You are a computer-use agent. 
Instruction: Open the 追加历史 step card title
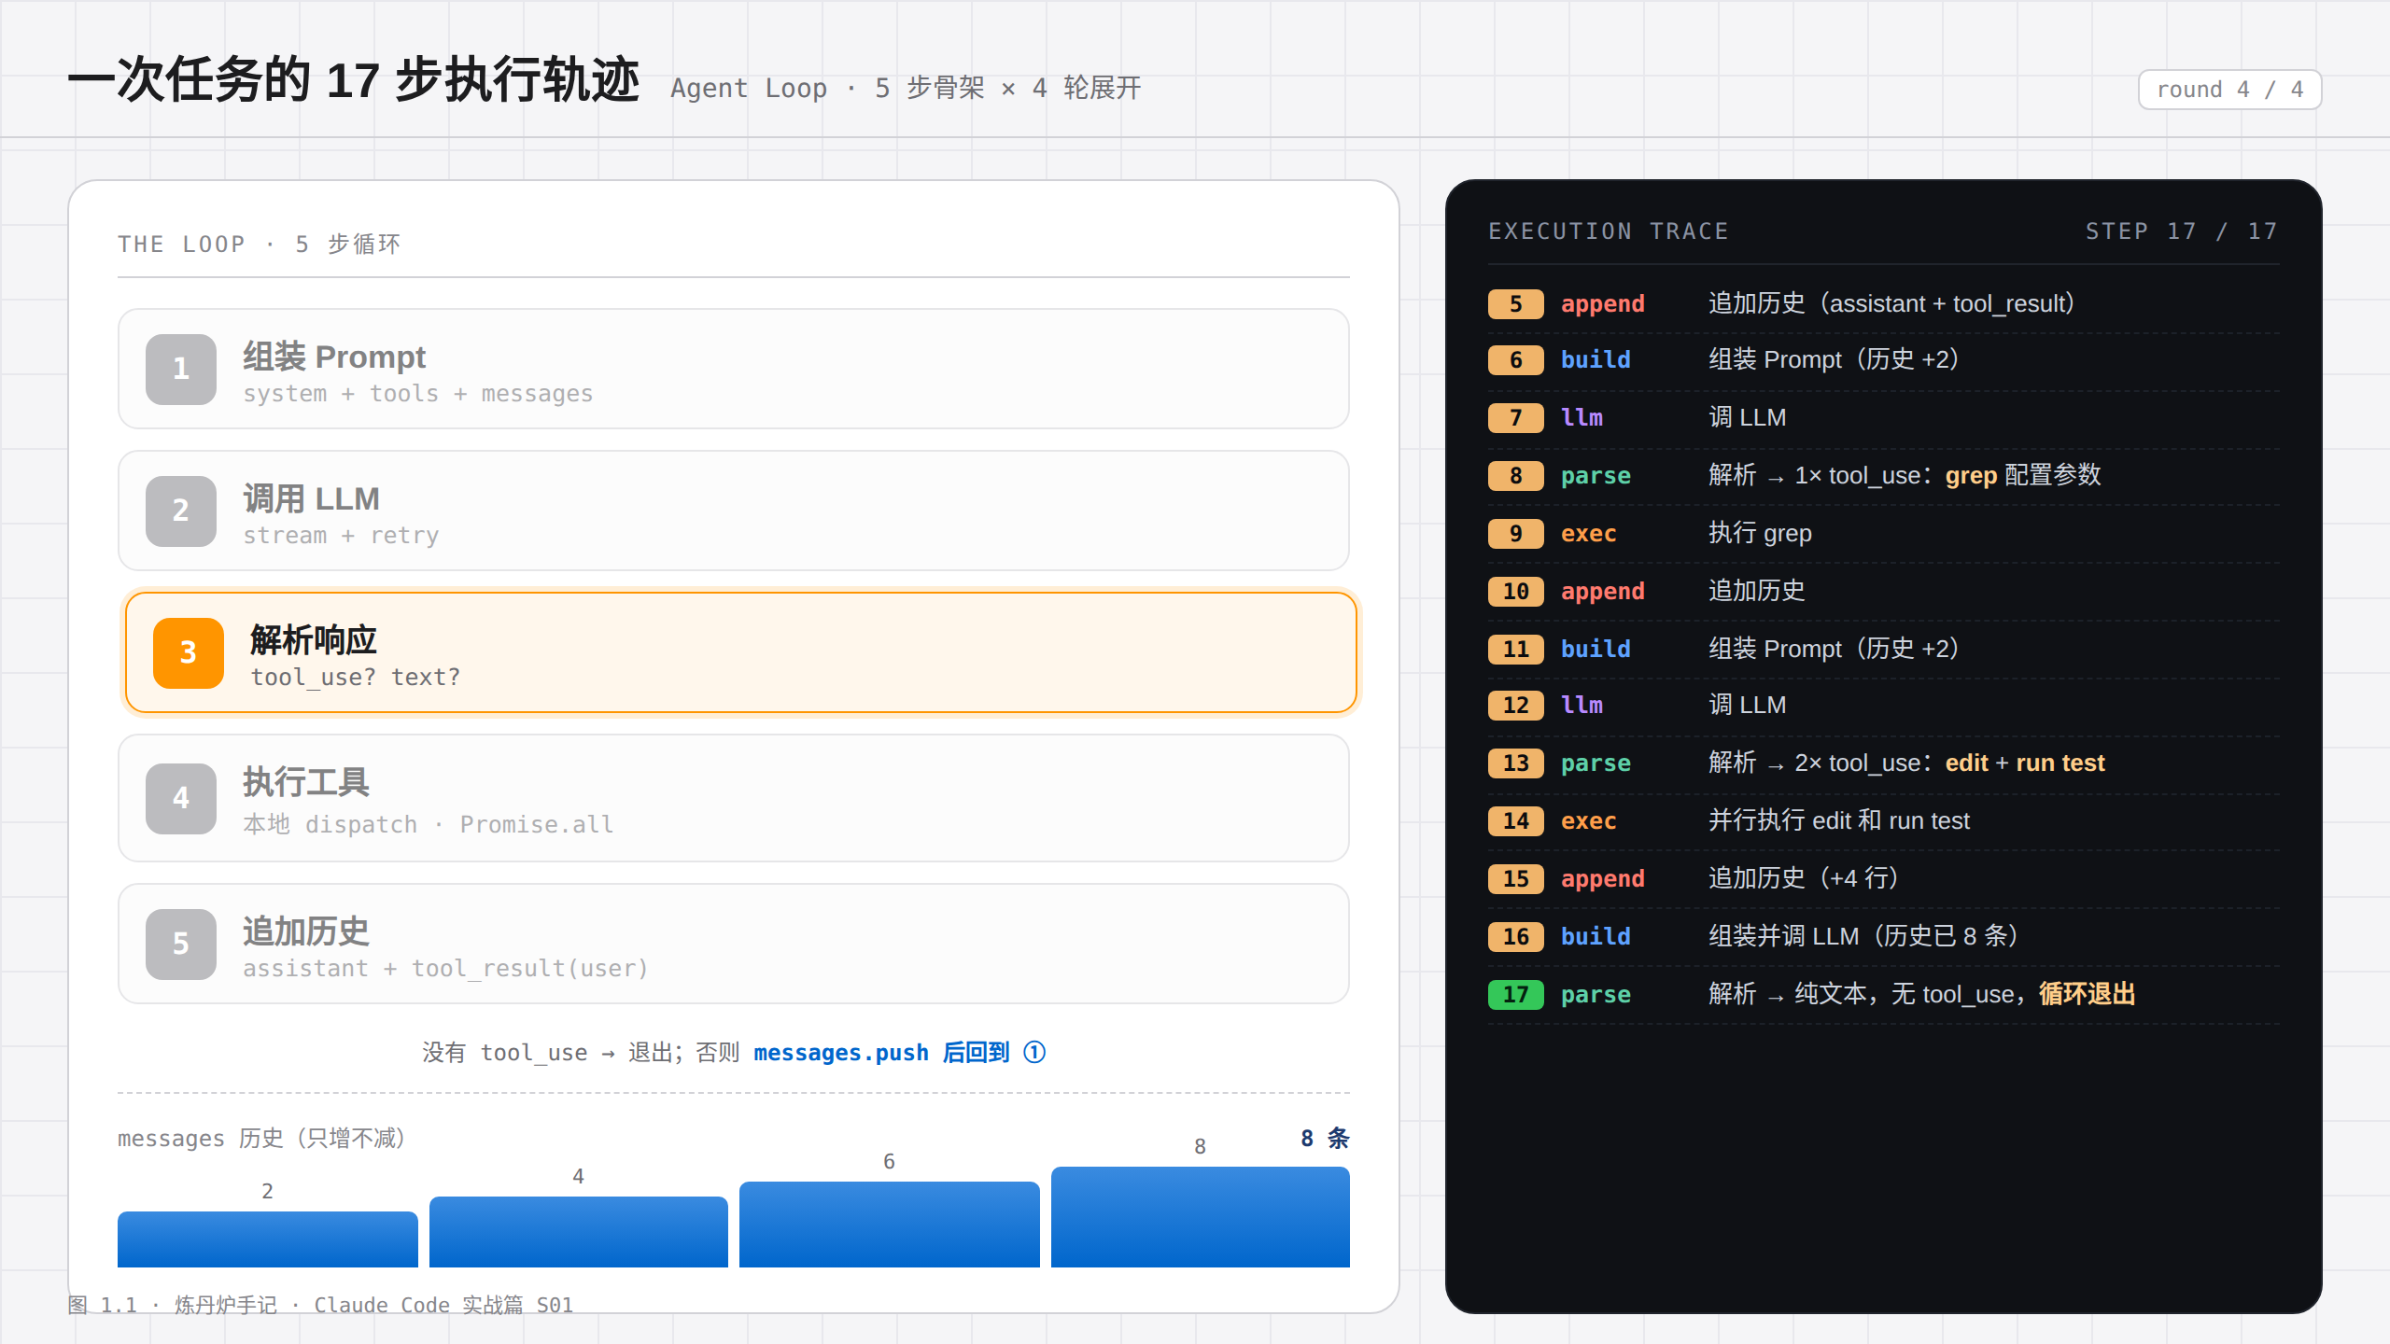306,931
